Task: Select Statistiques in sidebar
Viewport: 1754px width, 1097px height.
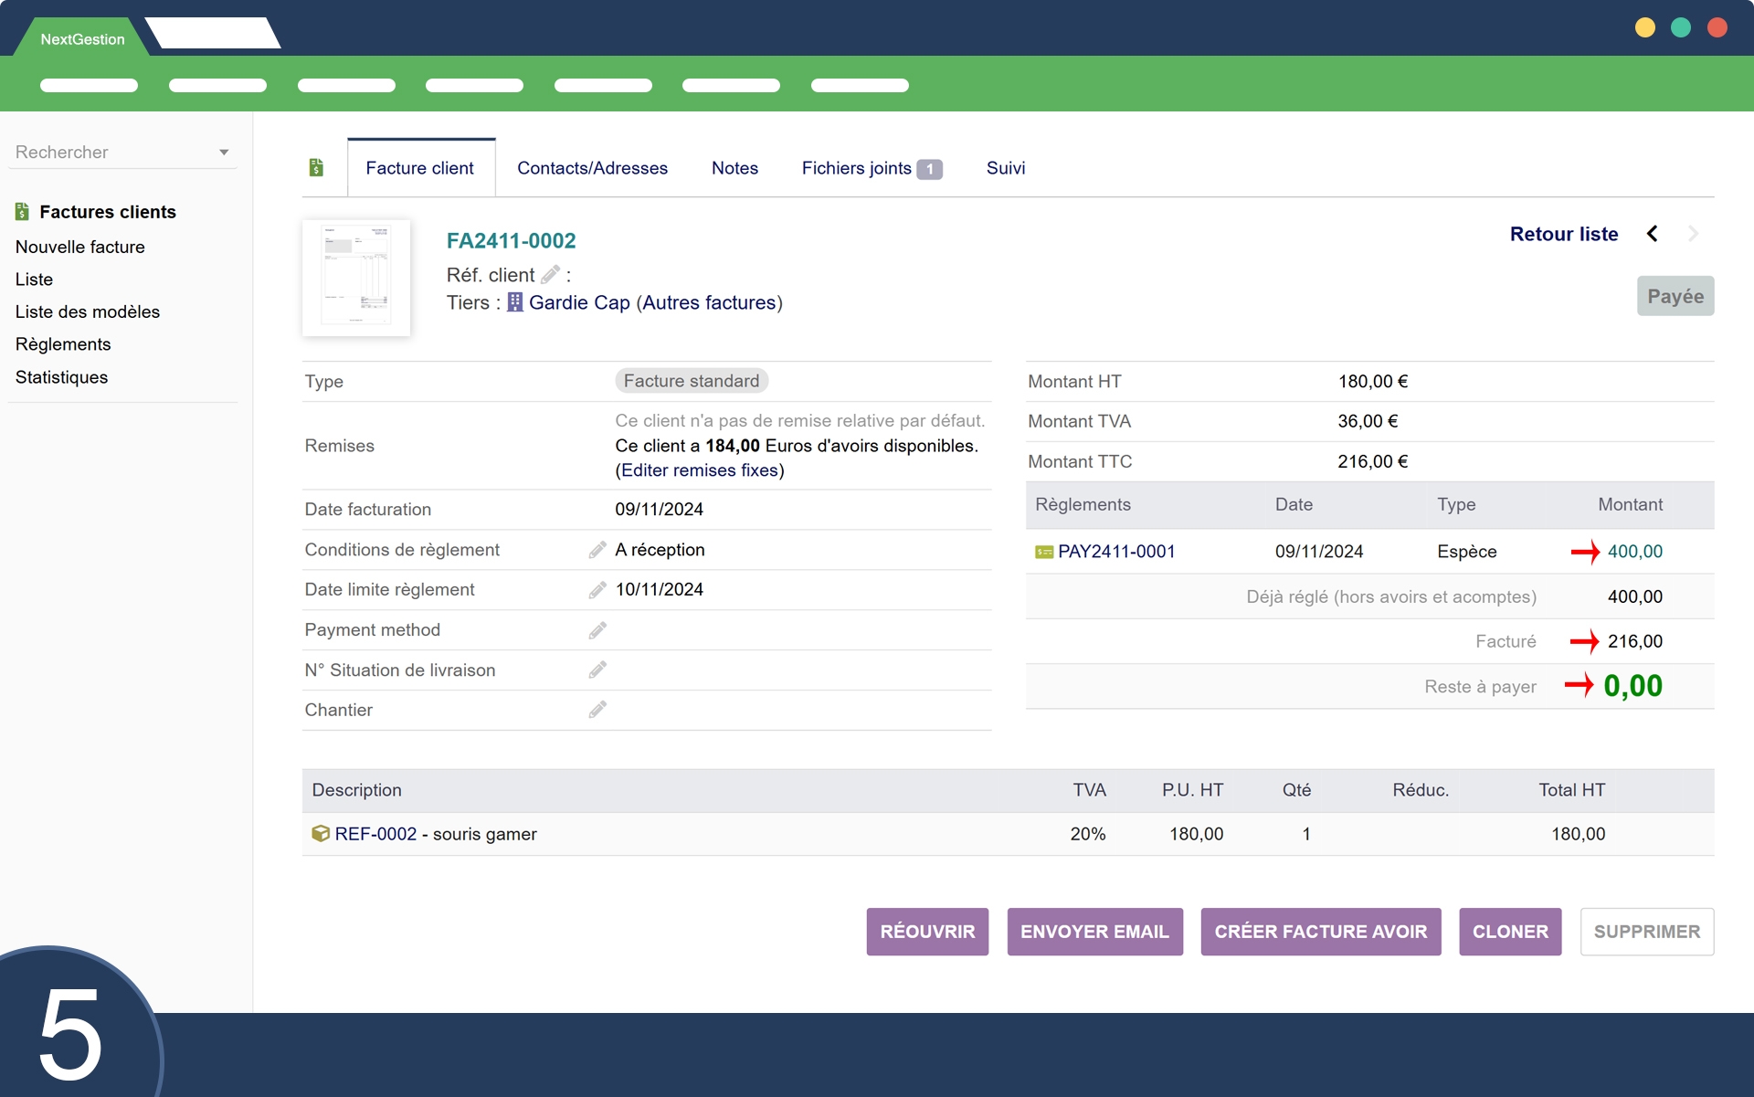Action: (61, 377)
